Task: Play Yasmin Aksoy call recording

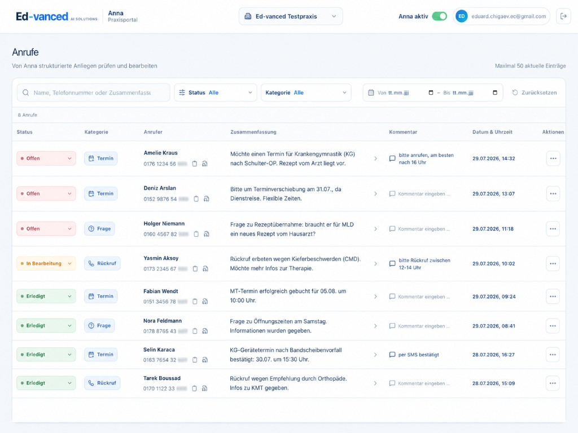Action: 205,269
